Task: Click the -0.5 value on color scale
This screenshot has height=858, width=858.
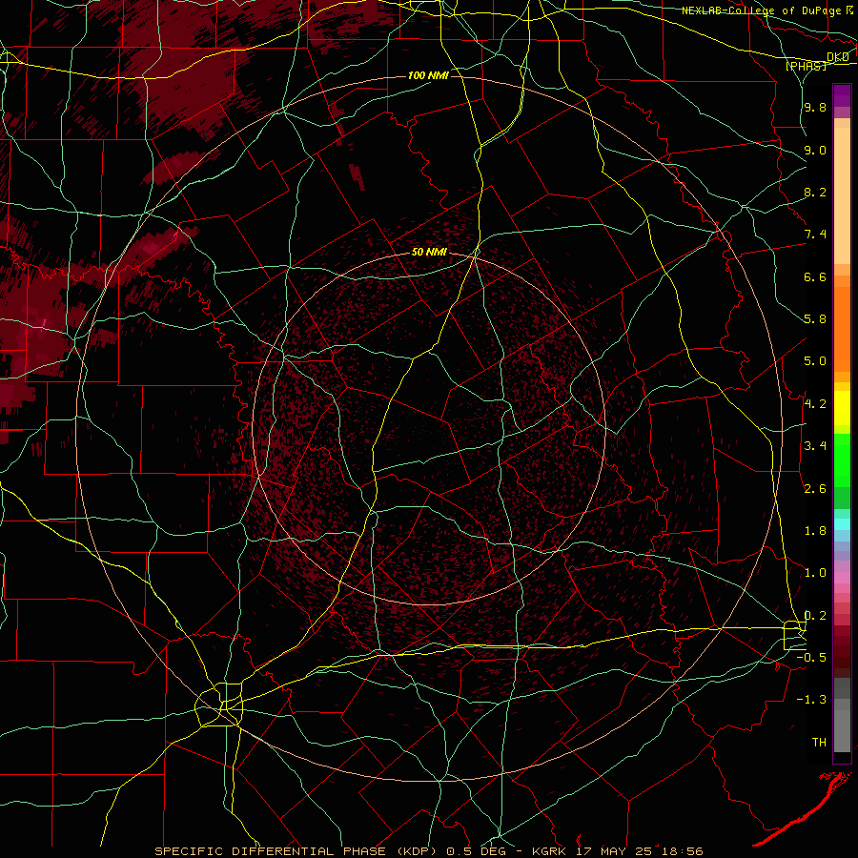Action: [x=811, y=658]
